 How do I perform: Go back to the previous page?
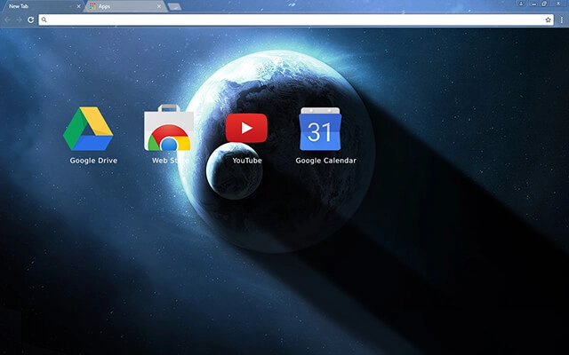(8, 20)
